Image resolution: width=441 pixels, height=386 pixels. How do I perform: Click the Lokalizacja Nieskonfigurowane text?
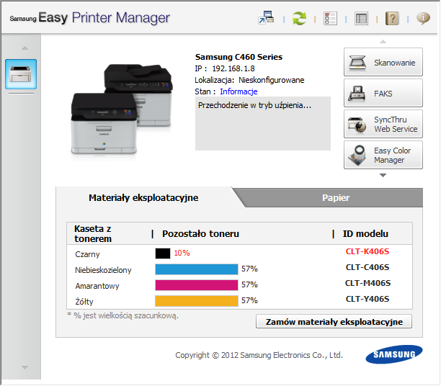[249, 80]
